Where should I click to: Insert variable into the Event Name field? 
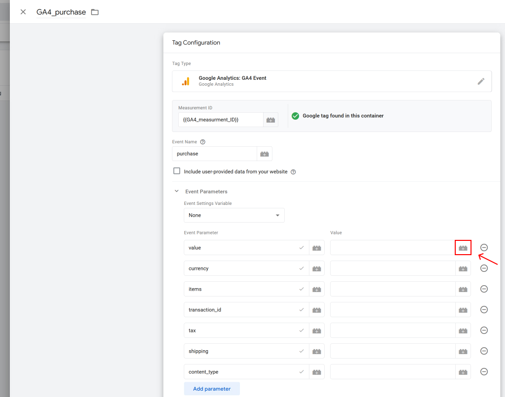click(265, 154)
